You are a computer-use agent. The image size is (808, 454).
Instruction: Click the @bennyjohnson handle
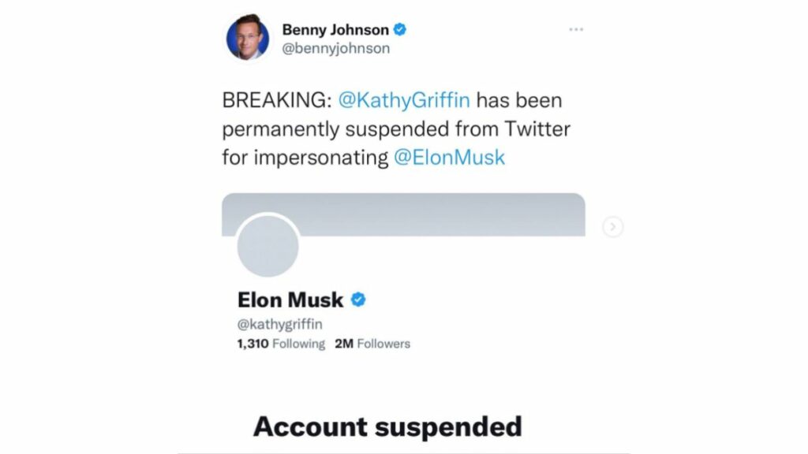(x=335, y=48)
